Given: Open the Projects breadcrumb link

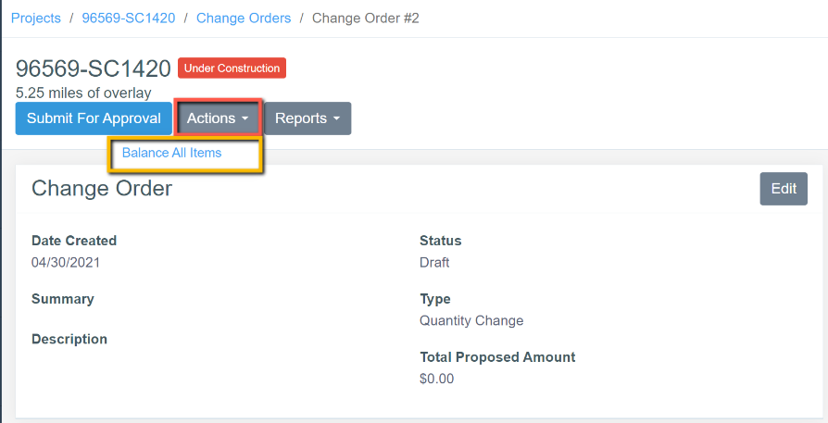Looking at the screenshot, I should tap(36, 19).
